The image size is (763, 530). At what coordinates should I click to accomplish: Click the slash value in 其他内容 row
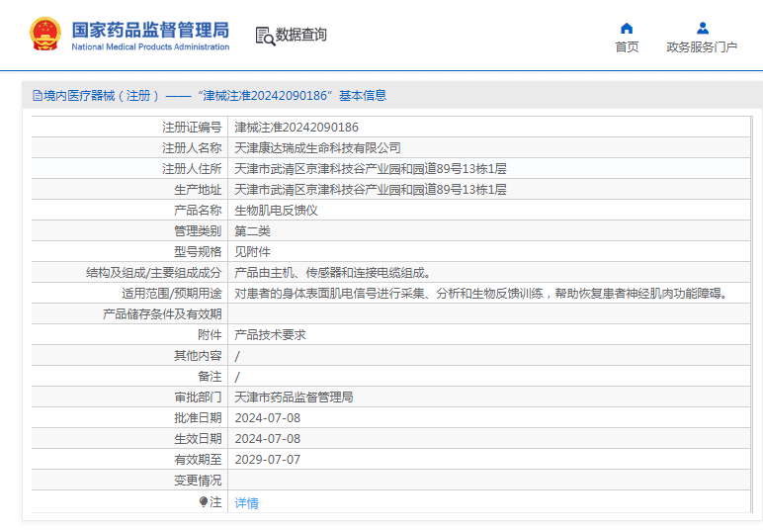point(237,356)
